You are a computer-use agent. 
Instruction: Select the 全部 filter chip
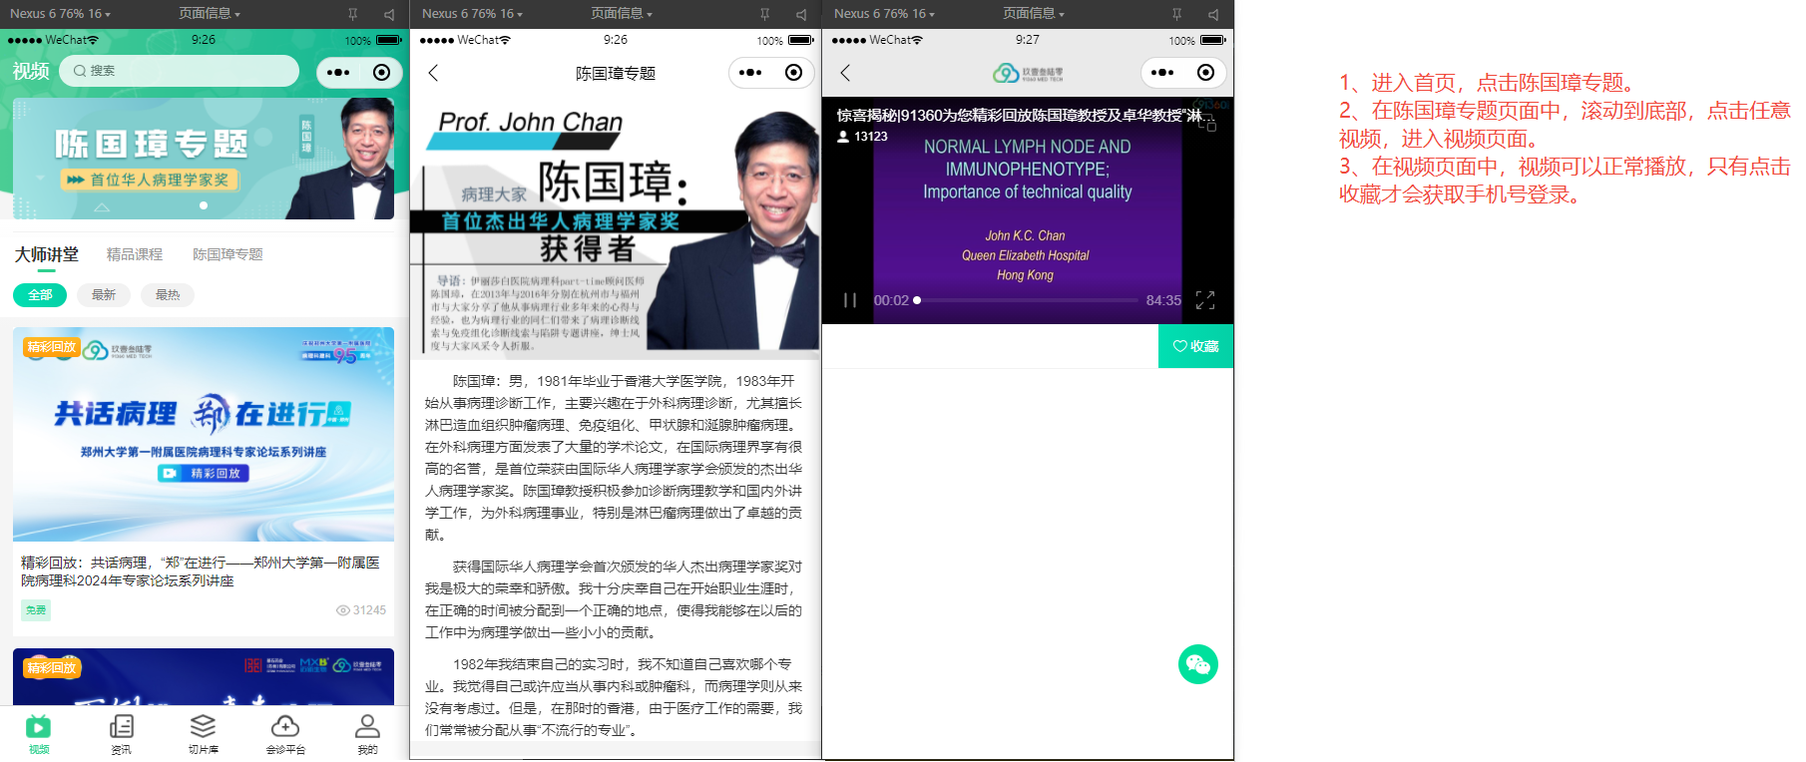click(x=40, y=295)
